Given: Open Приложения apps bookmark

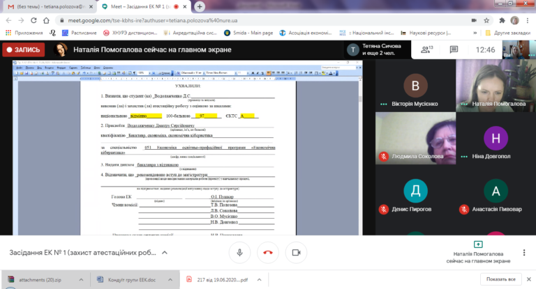Looking at the screenshot, I should [24, 33].
